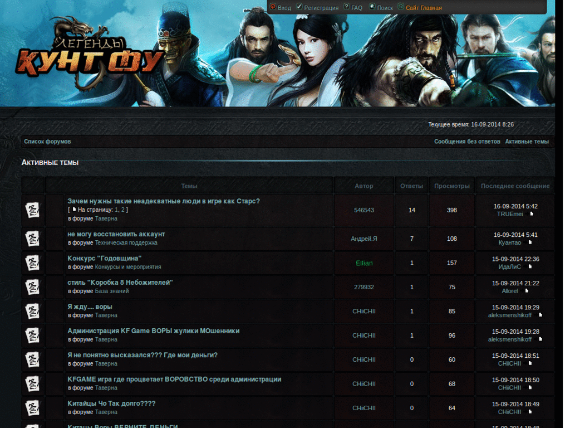This screenshot has width=570, height=428.
Task: Open Активные темы navigation link
Action: (527, 142)
